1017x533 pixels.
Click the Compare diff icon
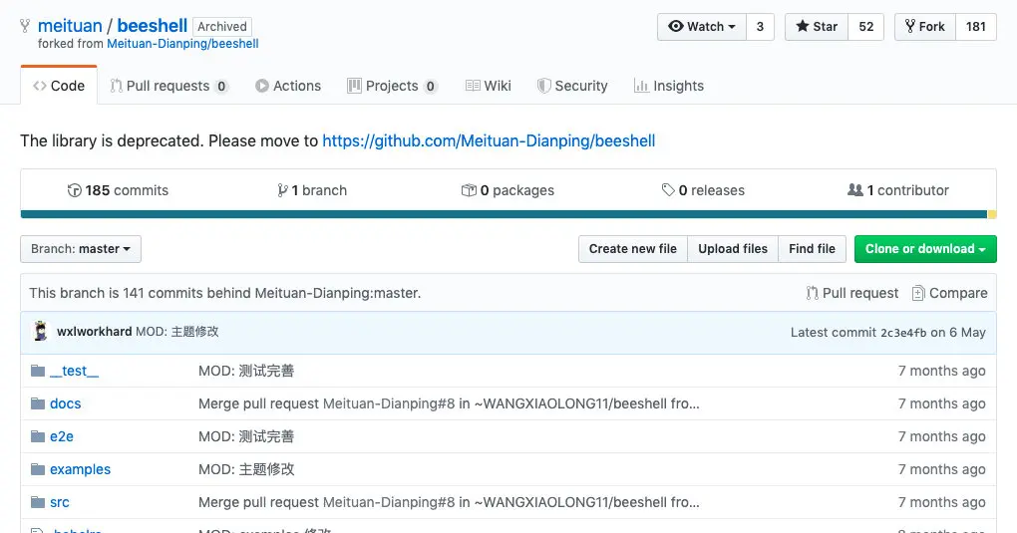pos(917,293)
